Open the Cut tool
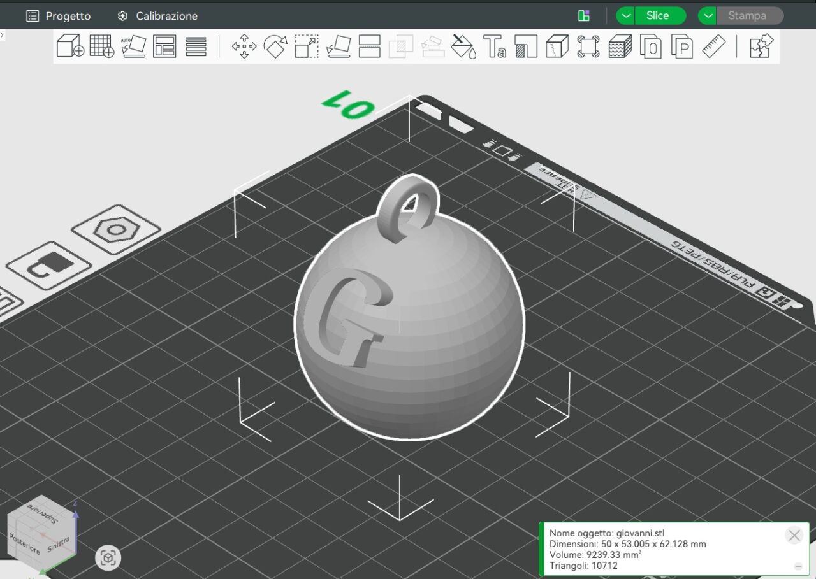816x579 pixels. click(370, 46)
